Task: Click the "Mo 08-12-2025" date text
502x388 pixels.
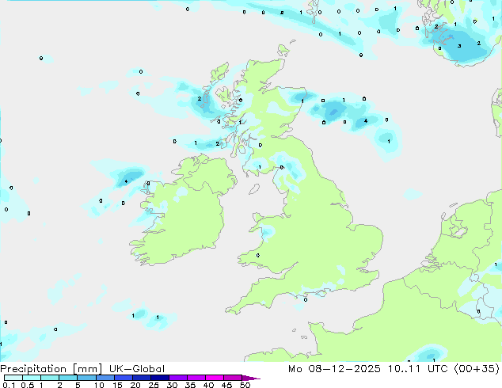Action: click(x=334, y=369)
